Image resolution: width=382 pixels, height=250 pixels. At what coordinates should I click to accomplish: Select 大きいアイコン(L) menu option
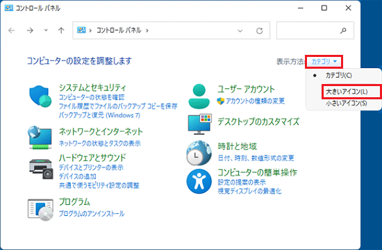(x=347, y=92)
